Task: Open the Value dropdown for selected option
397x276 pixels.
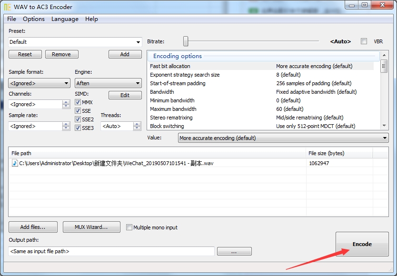Action: tap(283, 138)
